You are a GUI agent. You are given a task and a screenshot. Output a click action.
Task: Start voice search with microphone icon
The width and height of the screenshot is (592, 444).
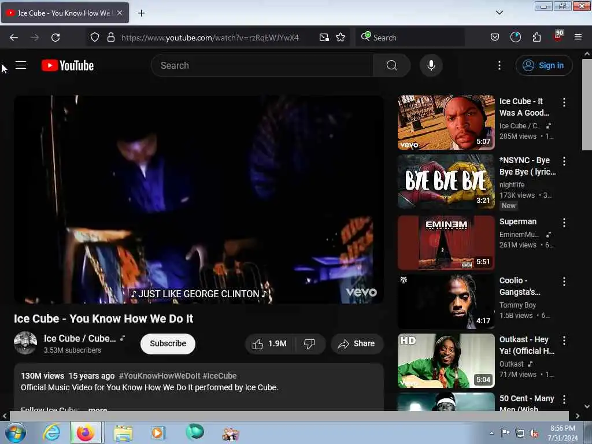(431, 65)
